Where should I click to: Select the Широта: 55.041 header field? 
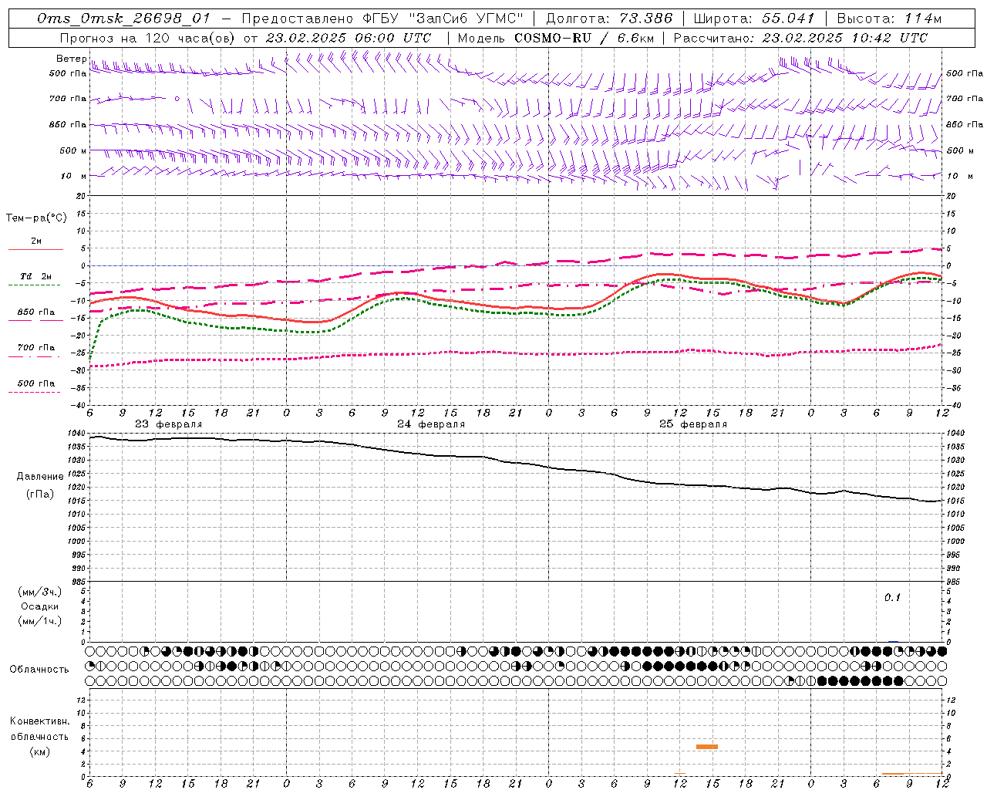(754, 19)
